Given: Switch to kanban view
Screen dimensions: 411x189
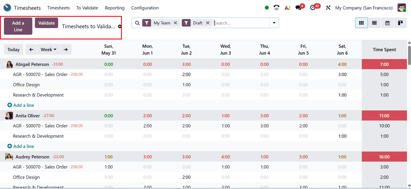Looking at the screenshot, I should click(x=400, y=23).
